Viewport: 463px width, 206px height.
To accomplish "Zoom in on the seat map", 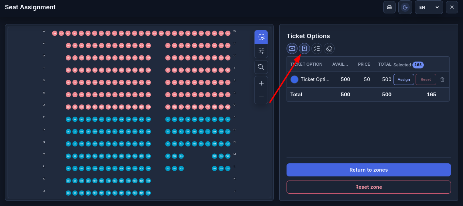I will [261, 83].
